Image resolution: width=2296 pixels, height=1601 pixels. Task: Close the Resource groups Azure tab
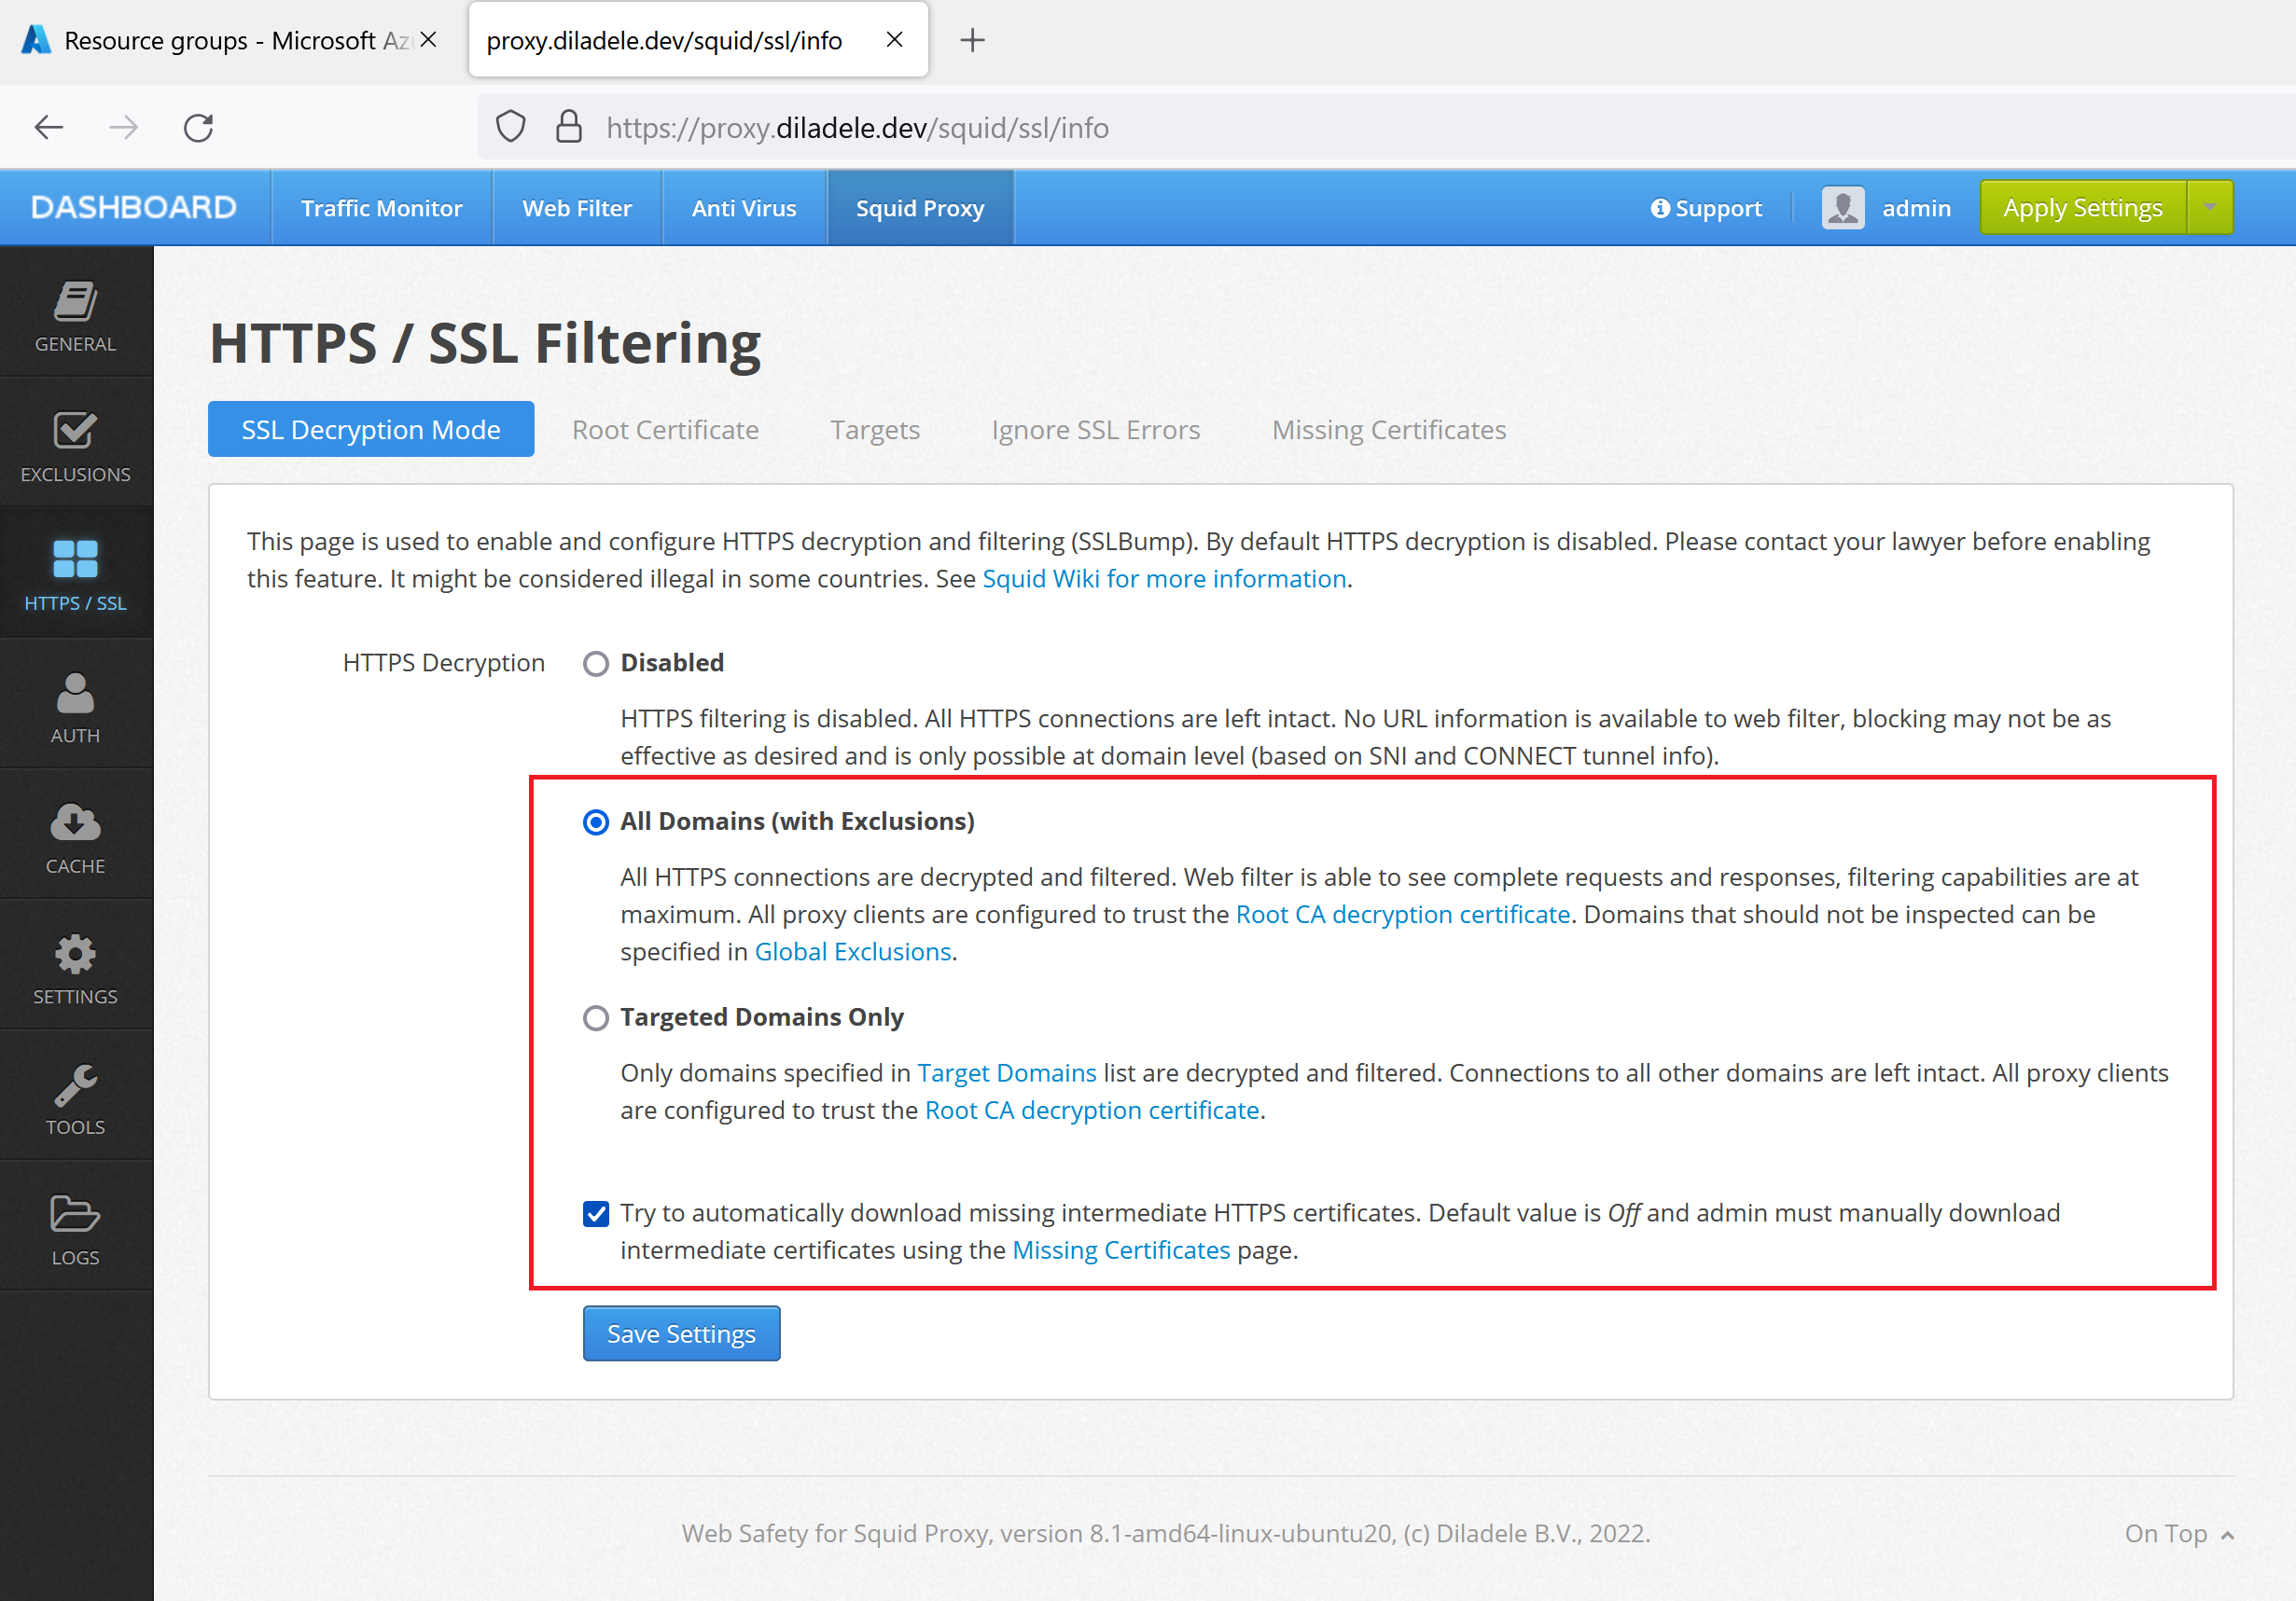[x=428, y=40]
